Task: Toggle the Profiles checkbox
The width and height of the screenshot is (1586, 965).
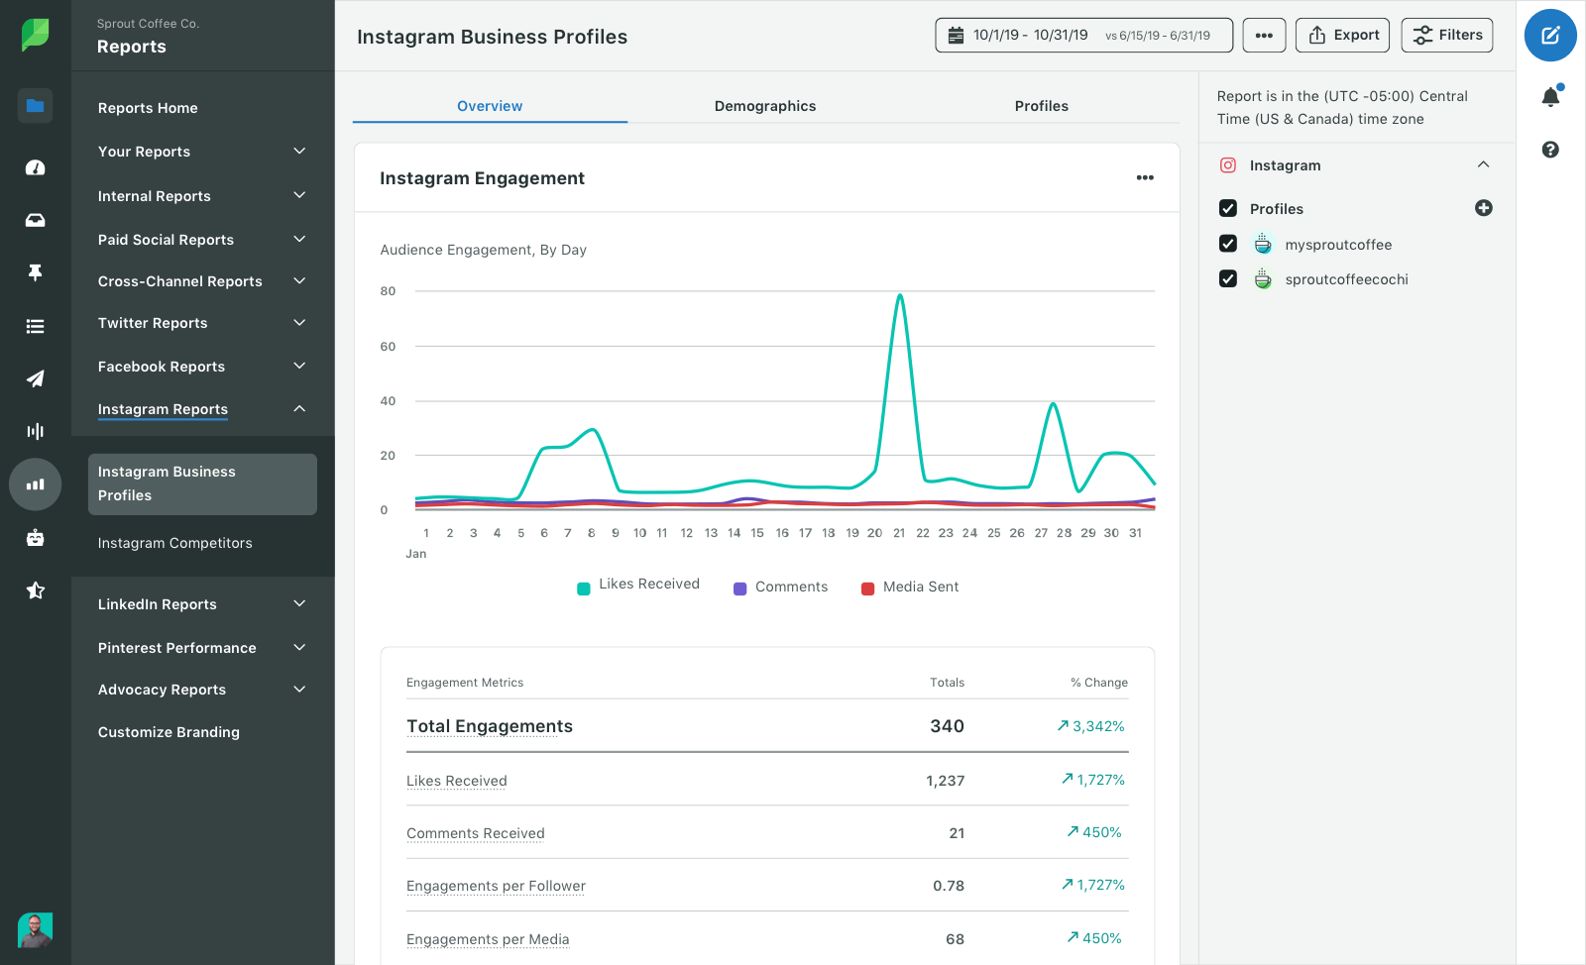Action: coord(1228,208)
